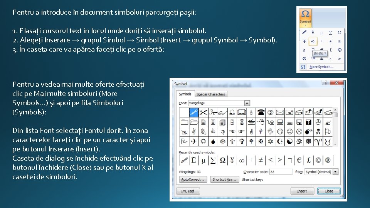Select ≠ in Recently used symbols row

[x=261, y=160]
